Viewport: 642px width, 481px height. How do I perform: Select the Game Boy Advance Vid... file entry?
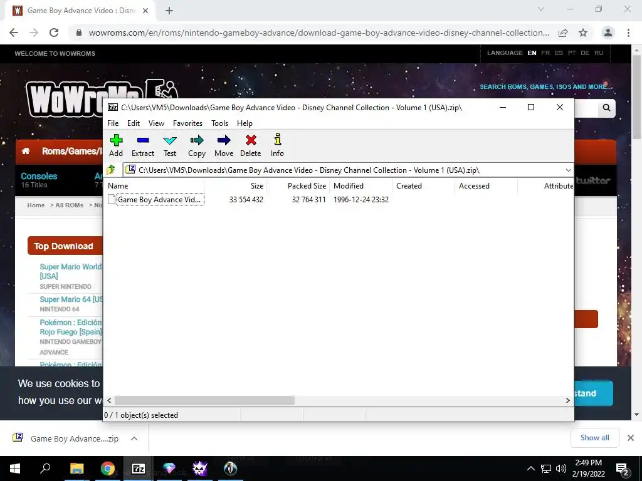[160, 200]
